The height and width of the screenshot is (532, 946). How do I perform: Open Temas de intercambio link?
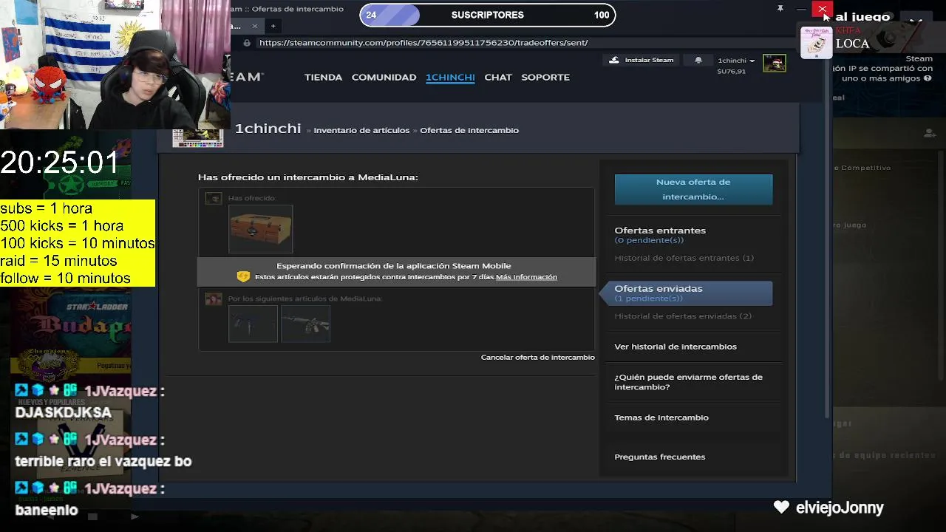pyautogui.click(x=661, y=417)
